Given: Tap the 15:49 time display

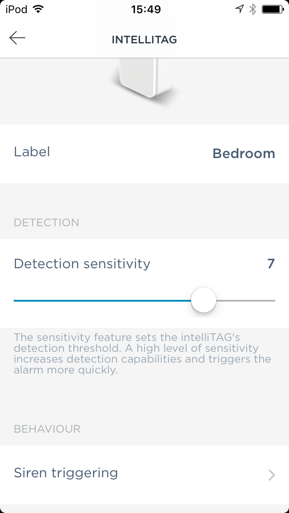Looking at the screenshot, I should pos(144,9).
